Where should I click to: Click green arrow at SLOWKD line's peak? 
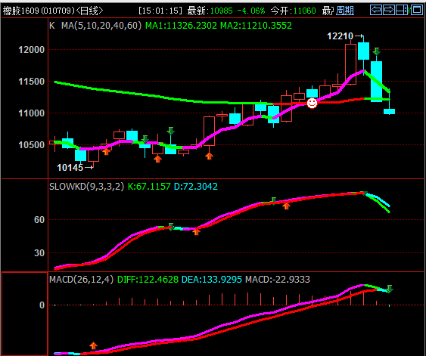point(364,193)
